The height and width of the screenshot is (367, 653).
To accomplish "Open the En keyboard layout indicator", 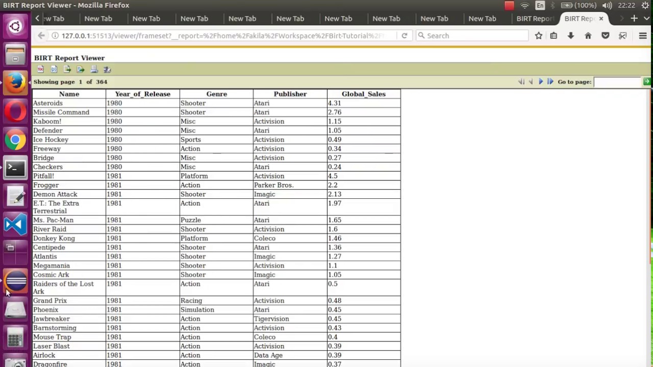I will (x=540, y=5).
